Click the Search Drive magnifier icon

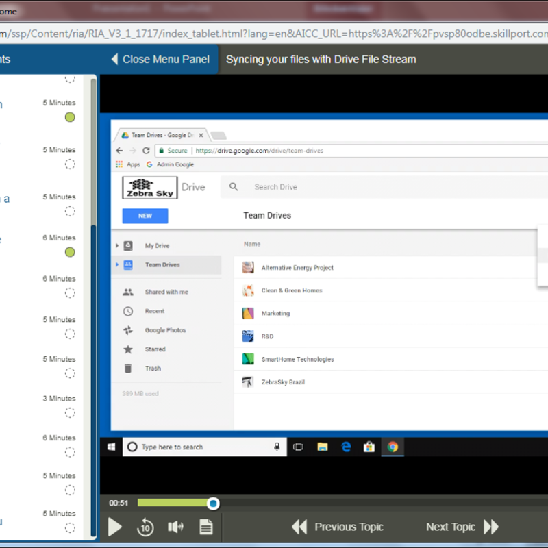pyautogui.click(x=234, y=187)
